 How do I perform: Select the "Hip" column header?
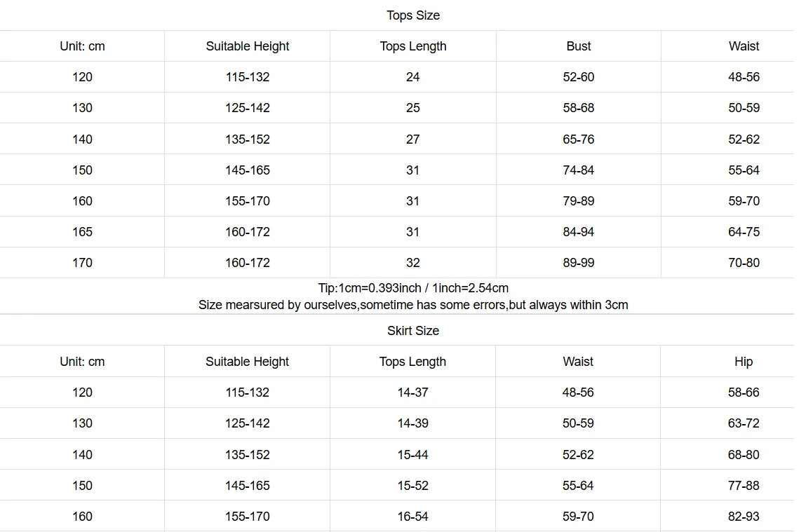pos(744,362)
